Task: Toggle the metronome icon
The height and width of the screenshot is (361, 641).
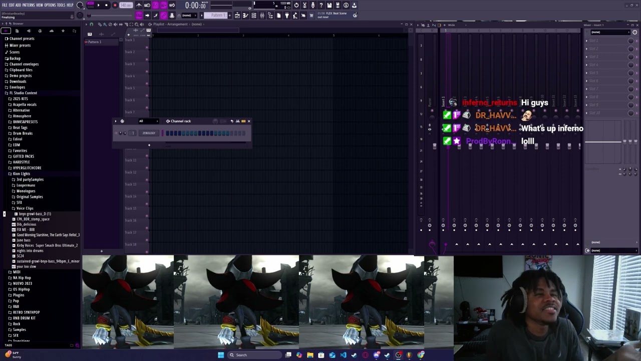Action: tap(139, 5)
